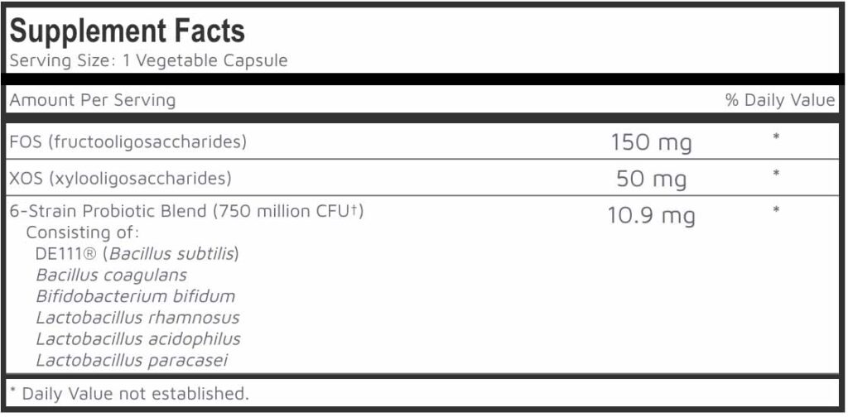Screen dimensions: 848x417
Task: Click the asterisk in the Probiotic Blend row
Action: [776, 212]
